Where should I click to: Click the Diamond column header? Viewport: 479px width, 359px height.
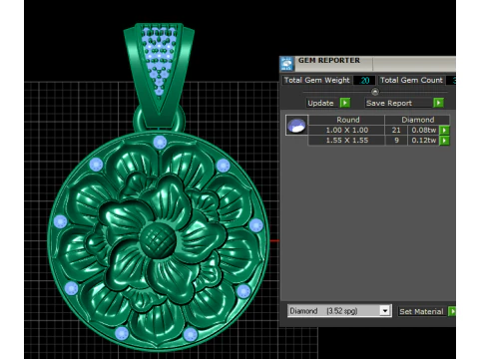[x=417, y=120]
